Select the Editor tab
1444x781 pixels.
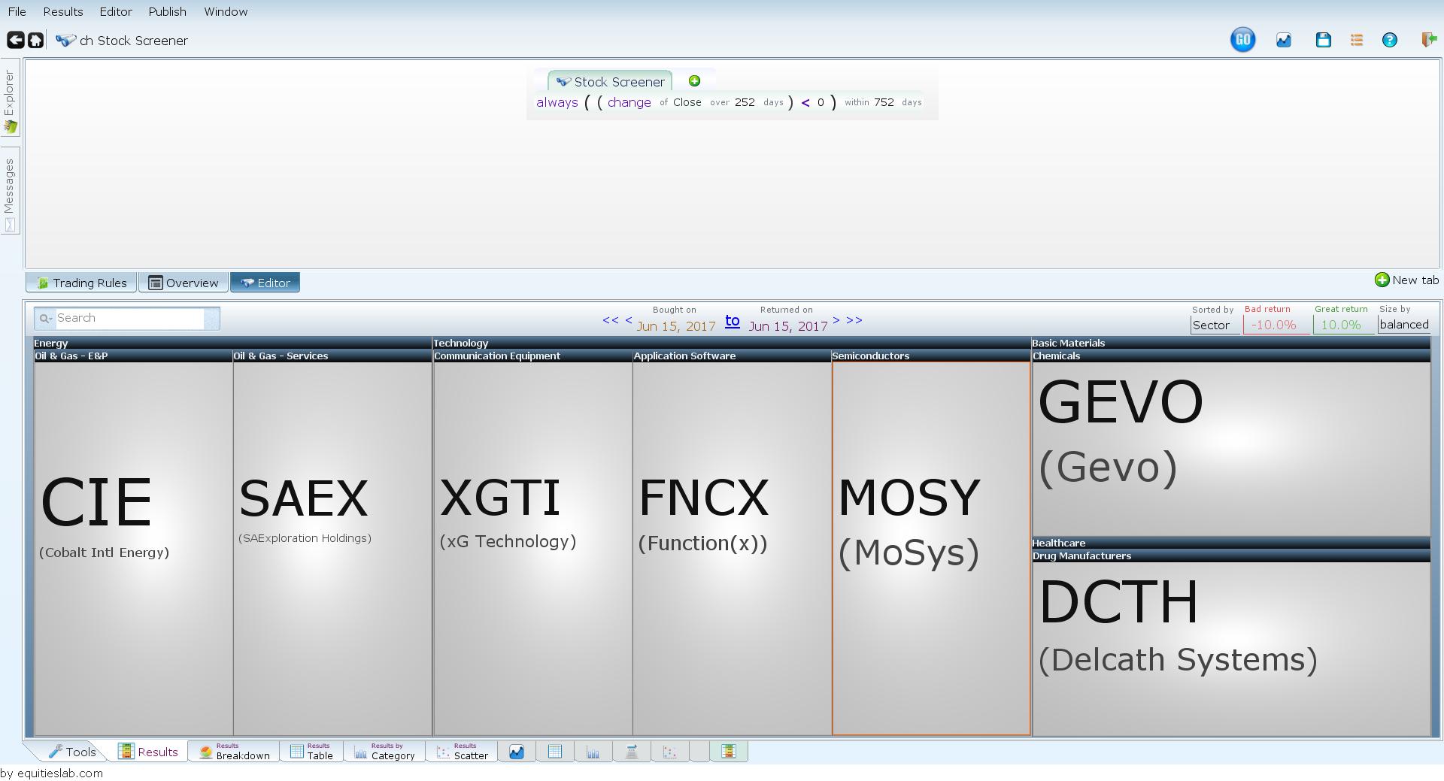[265, 283]
